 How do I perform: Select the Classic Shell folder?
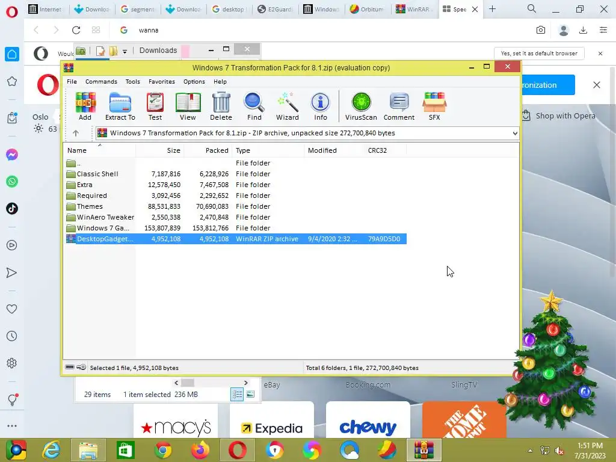click(236, 174)
